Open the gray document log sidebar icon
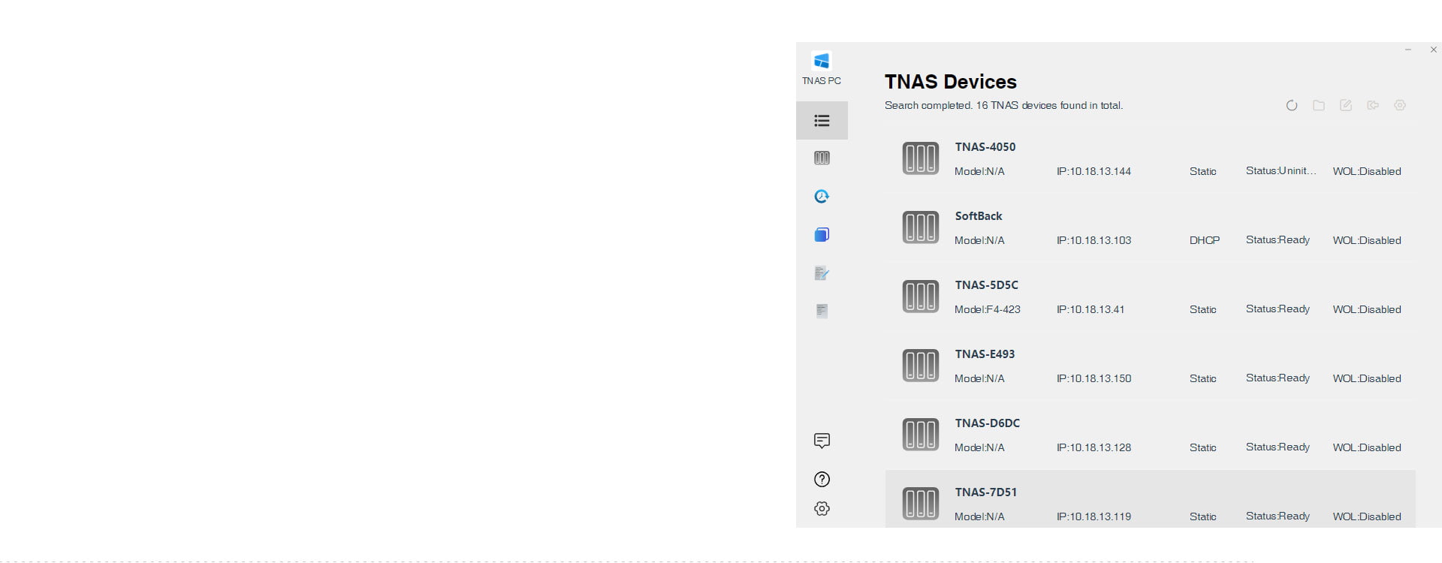This screenshot has width=1442, height=563. (x=822, y=311)
